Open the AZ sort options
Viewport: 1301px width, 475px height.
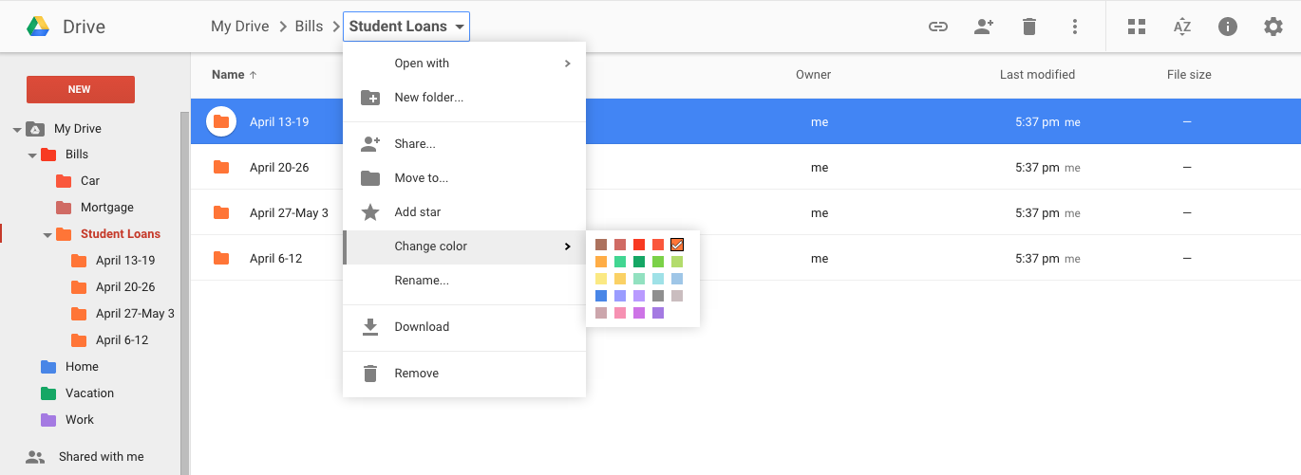[x=1182, y=27]
